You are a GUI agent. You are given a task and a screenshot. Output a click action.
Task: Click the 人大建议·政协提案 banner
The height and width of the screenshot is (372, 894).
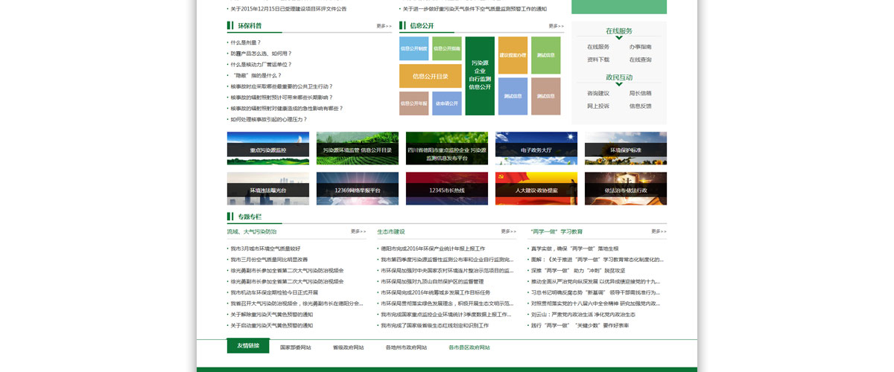536,188
